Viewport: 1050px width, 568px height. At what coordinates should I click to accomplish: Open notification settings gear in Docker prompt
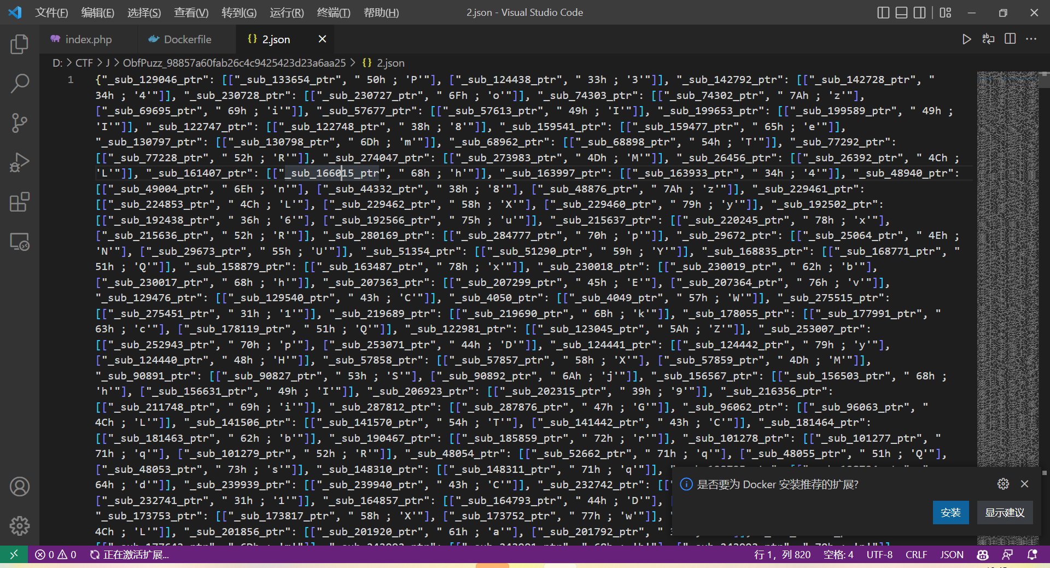[1003, 484]
